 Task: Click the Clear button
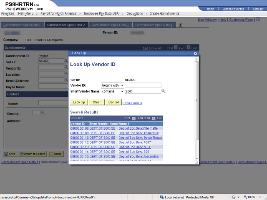tap(96, 102)
